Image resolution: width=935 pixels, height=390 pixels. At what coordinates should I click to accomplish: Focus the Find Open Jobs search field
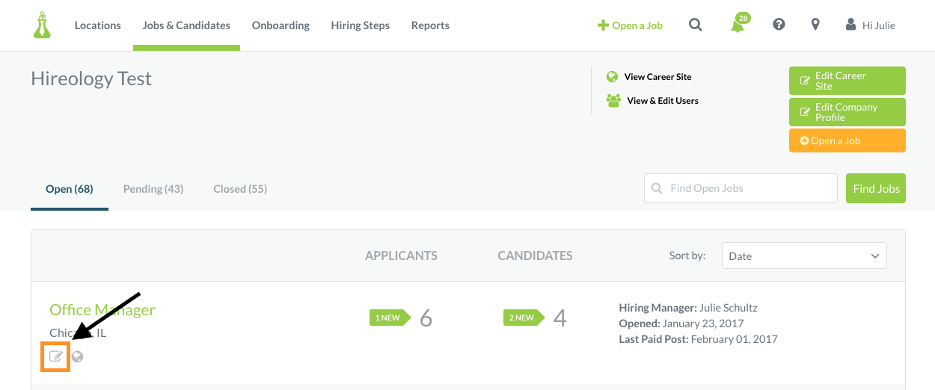741,188
